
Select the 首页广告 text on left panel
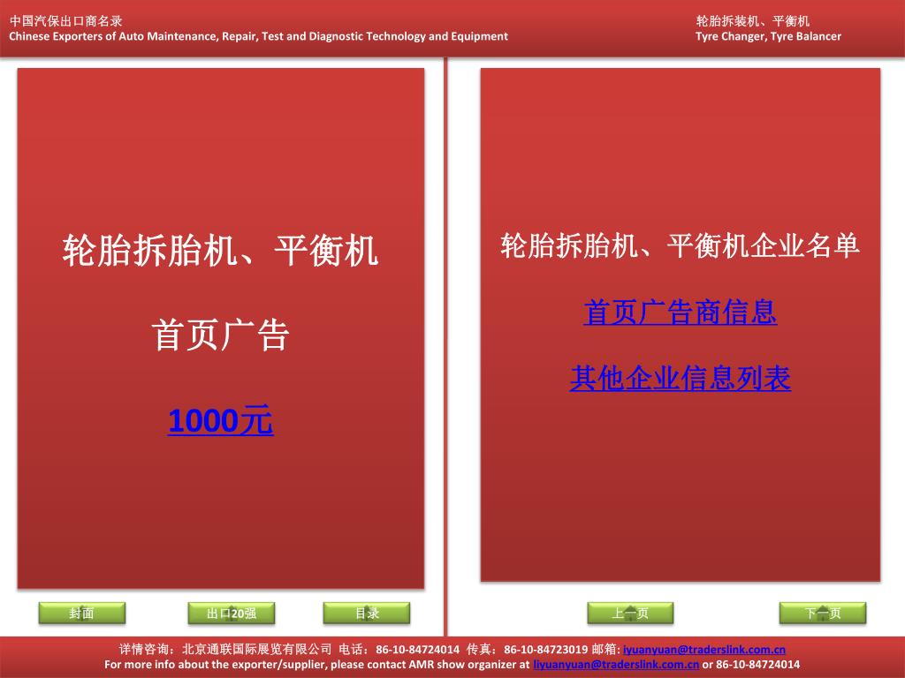(220, 335)
